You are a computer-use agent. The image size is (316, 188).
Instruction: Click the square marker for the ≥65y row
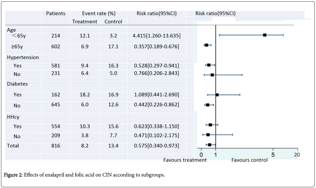206,45
